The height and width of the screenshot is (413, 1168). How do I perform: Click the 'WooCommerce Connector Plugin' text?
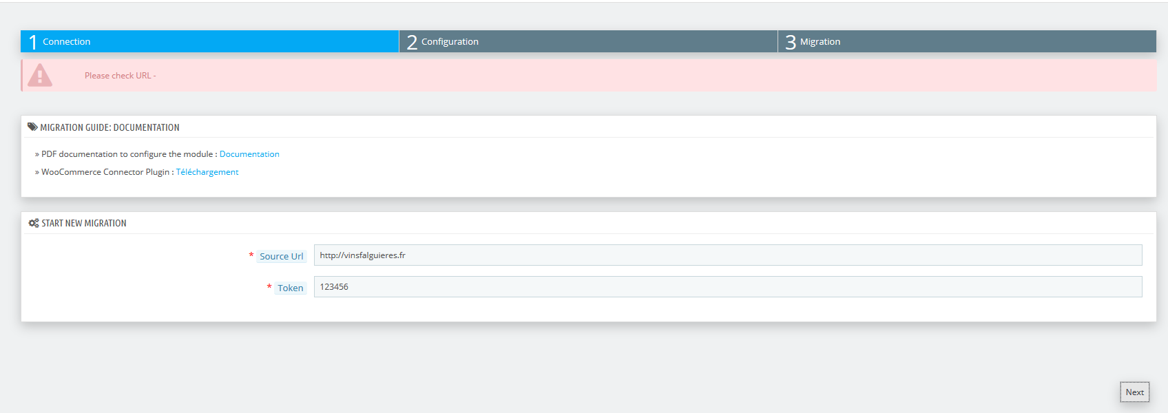click(x=105, y=172)
